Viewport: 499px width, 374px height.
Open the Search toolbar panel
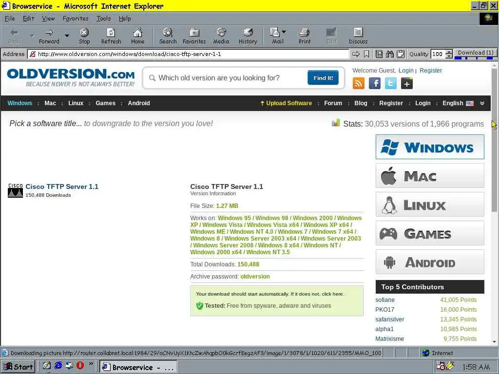click(x=168, y=36)
